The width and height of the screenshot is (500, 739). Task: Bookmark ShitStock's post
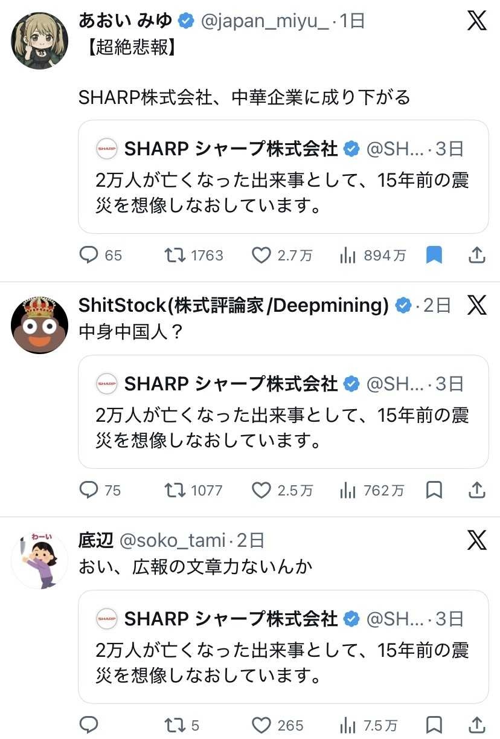pyautogui.click(x=434, y=490)
